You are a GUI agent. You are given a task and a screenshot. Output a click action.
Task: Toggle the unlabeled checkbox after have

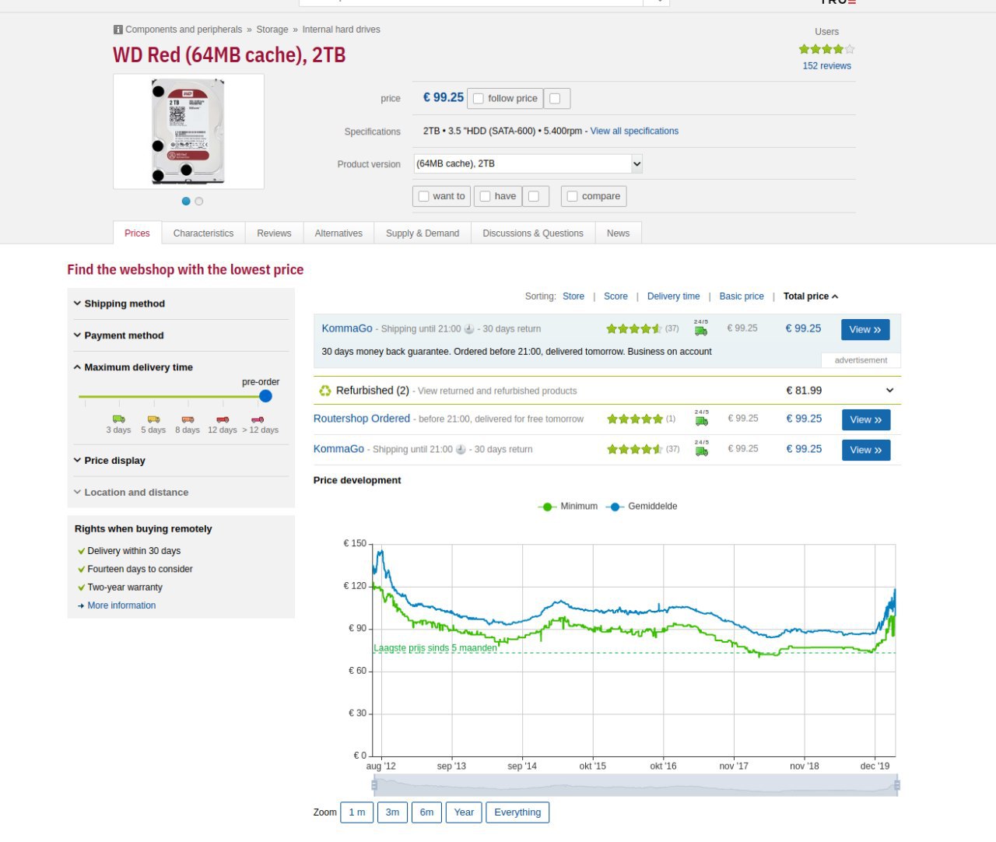(534, 196)
